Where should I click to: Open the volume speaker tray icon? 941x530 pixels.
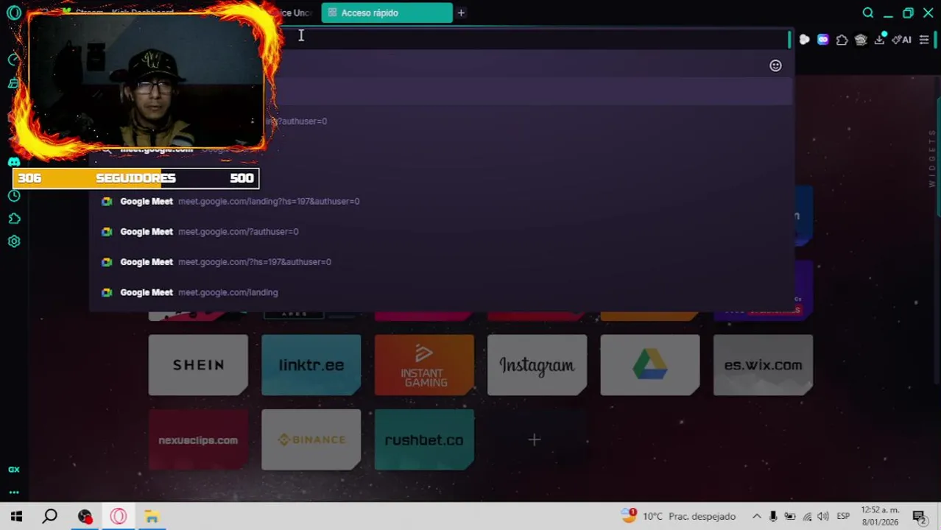coord(823,516)
